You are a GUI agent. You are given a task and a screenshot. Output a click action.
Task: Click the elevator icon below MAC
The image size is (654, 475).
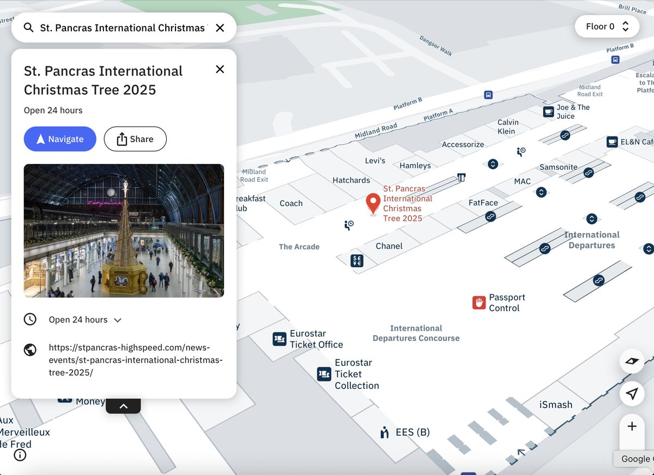pyautogui.click(x=541, y=192)
